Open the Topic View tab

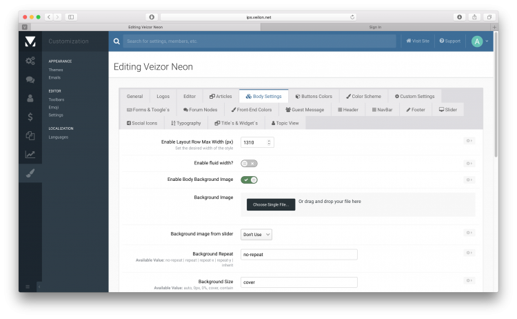(285, 123)
